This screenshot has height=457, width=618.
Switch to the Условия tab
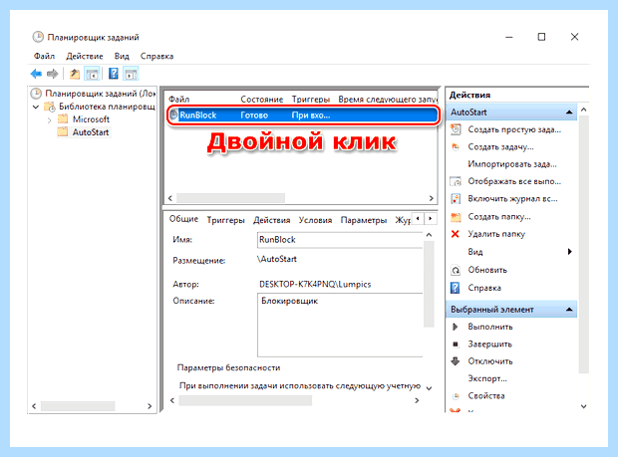315,220
